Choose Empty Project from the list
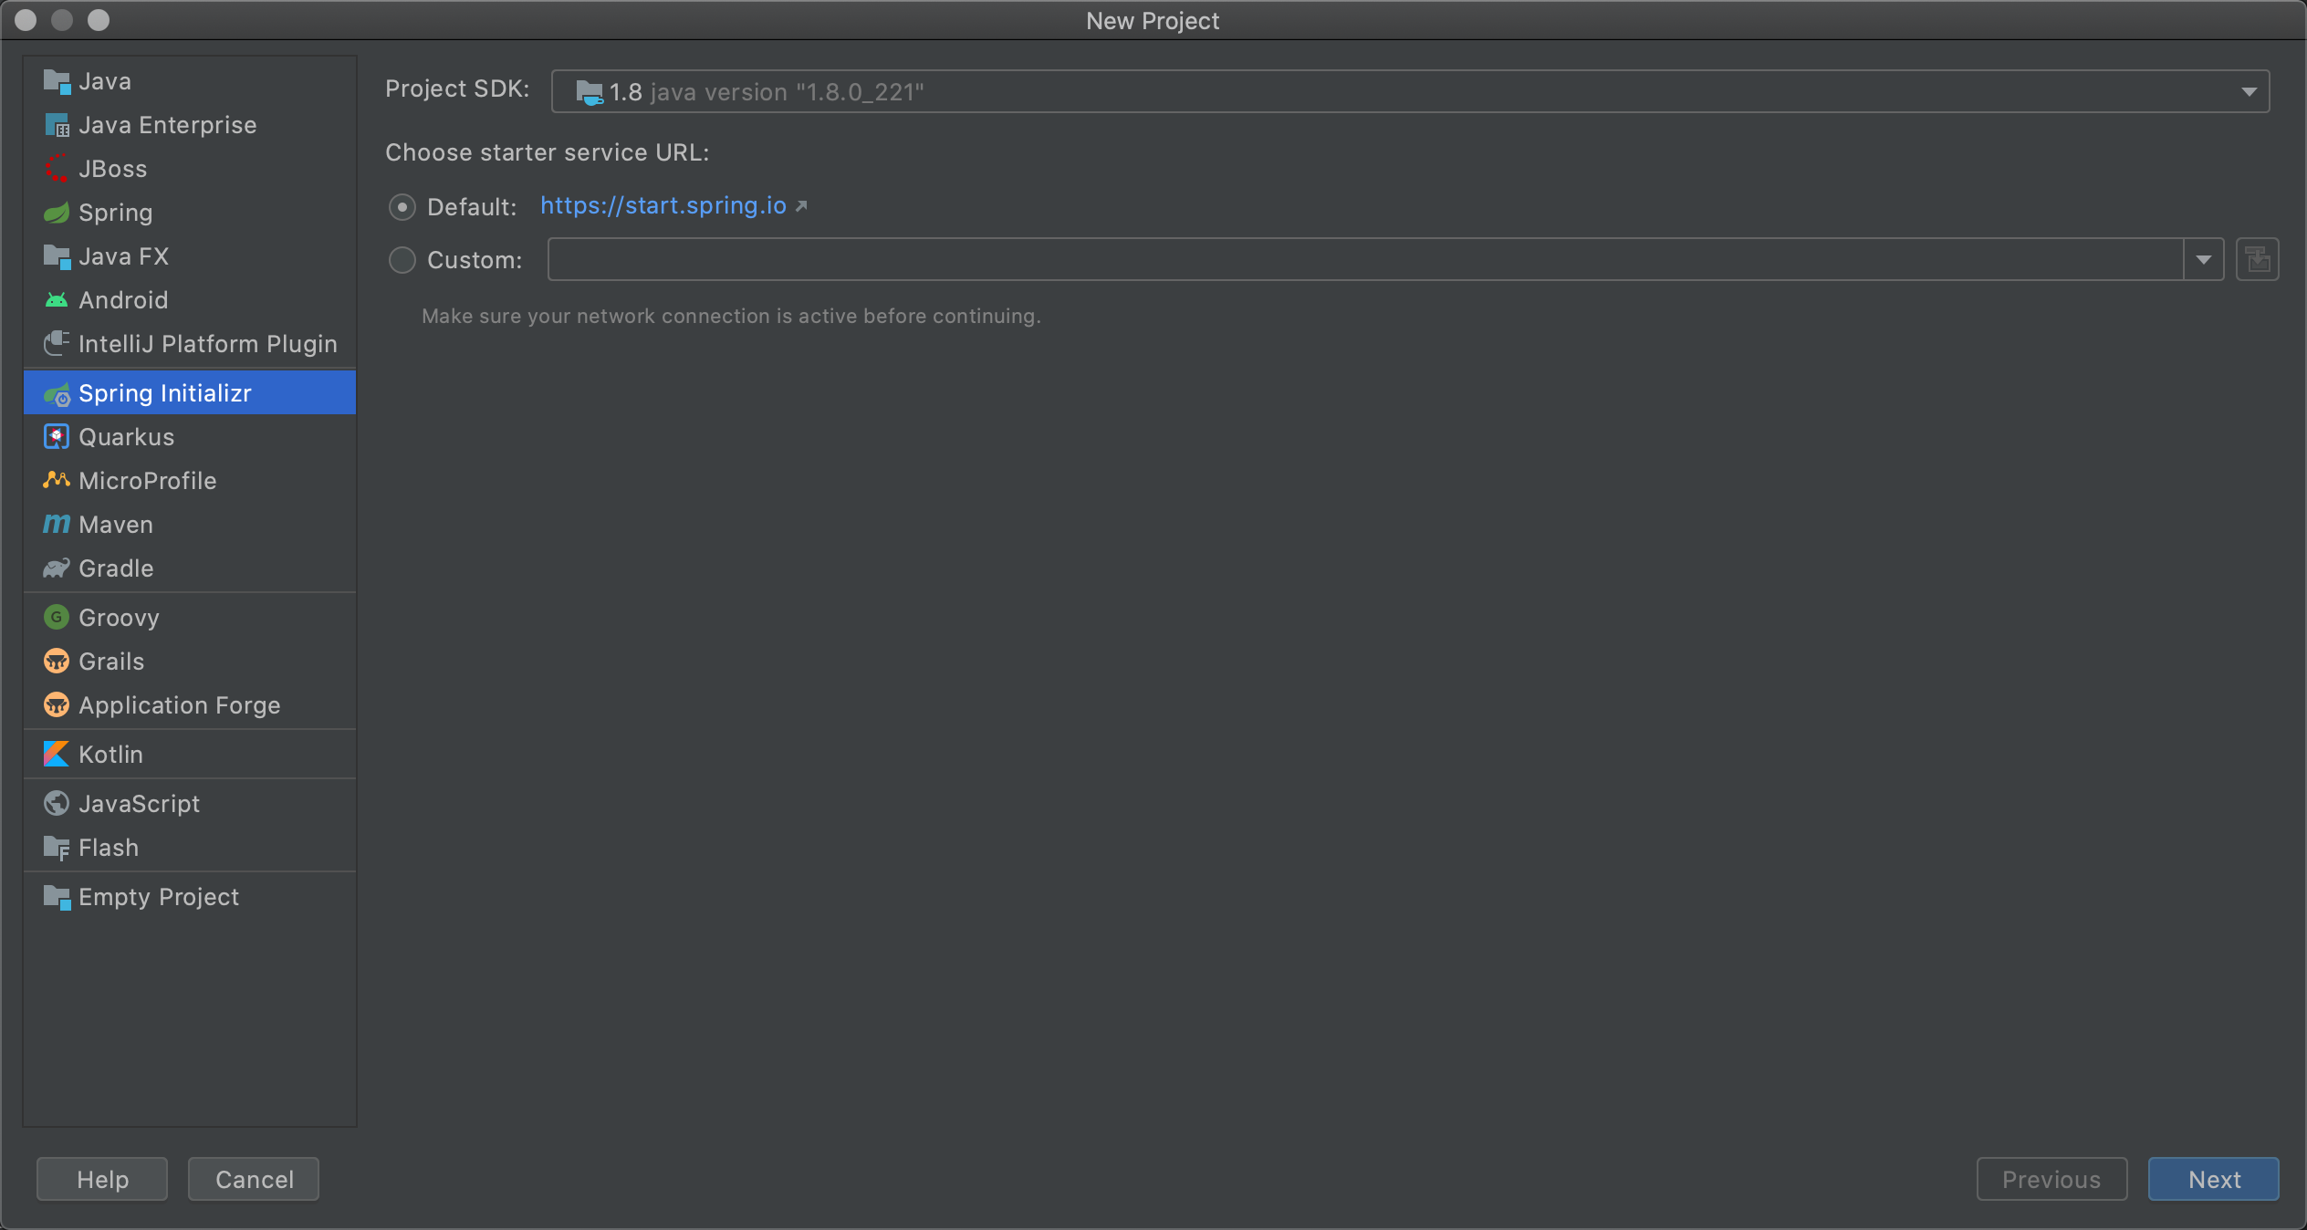Image resolution: width=2307 pixels, height=1230 pixels. click(157, 896)
